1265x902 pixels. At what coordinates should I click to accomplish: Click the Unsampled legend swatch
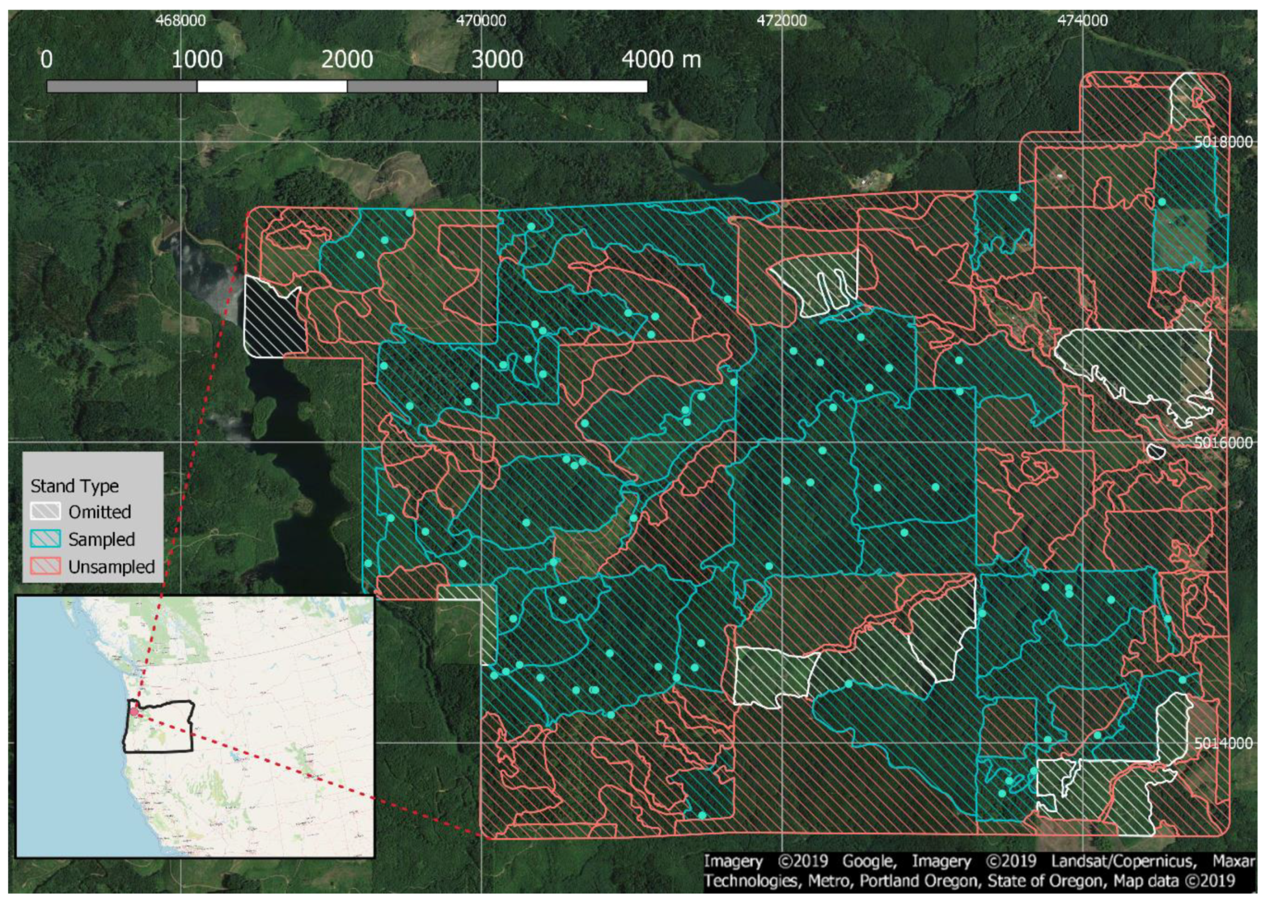(x=45, y=566)
